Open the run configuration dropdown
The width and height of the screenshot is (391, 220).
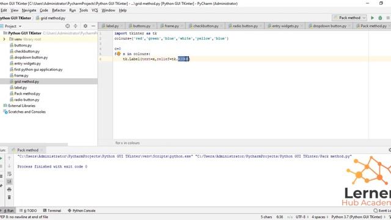(x=349, y=18)
